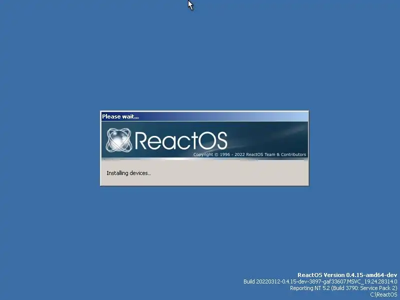Image resolution: width=400 pixels, height=300 pixels.
Task: Click the 'C:\ReactOS' path text
Action: [x=383, y=294]
